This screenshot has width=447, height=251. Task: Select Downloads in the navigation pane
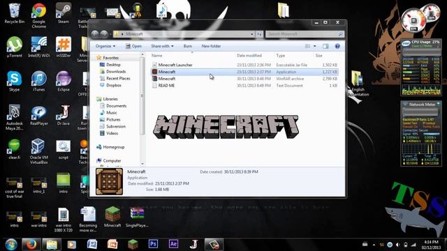[x=112, y=71]
